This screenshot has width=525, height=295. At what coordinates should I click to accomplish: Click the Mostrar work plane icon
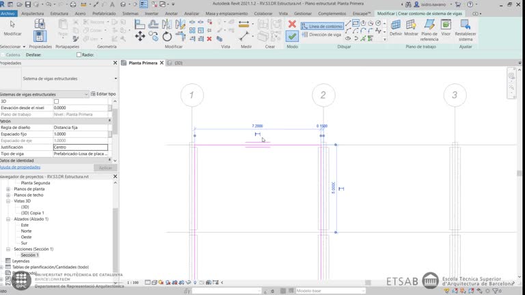(x=411, y=25)
